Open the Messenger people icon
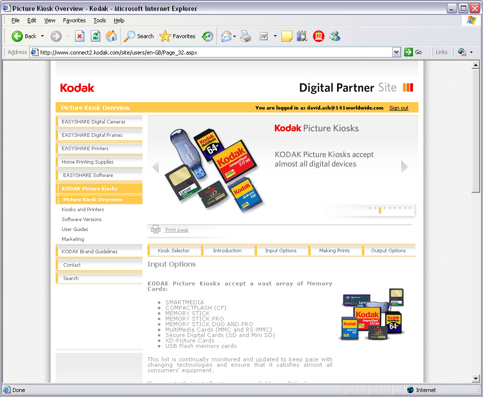Viewport: 483px width, 397px height. point(335,36)
